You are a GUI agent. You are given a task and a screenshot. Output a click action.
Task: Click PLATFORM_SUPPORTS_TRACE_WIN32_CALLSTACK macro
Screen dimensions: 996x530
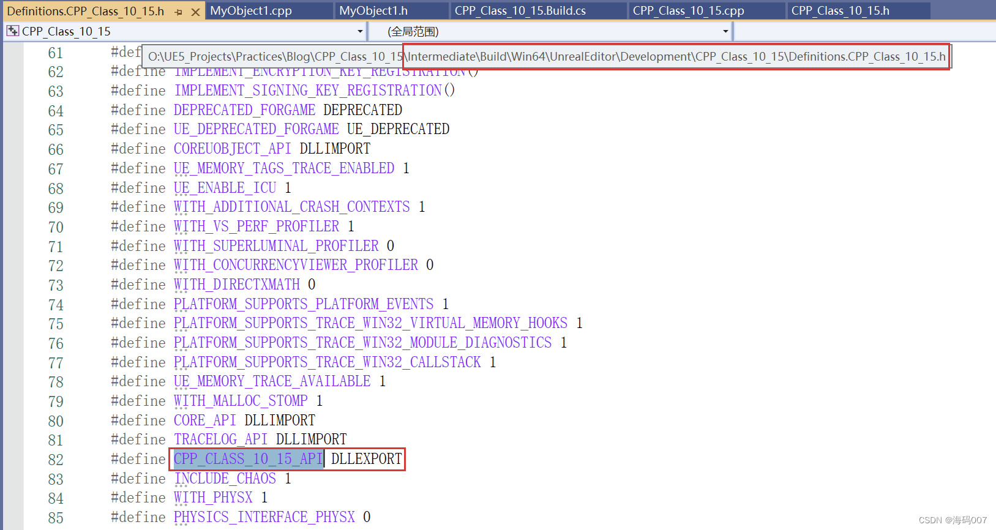328,362
